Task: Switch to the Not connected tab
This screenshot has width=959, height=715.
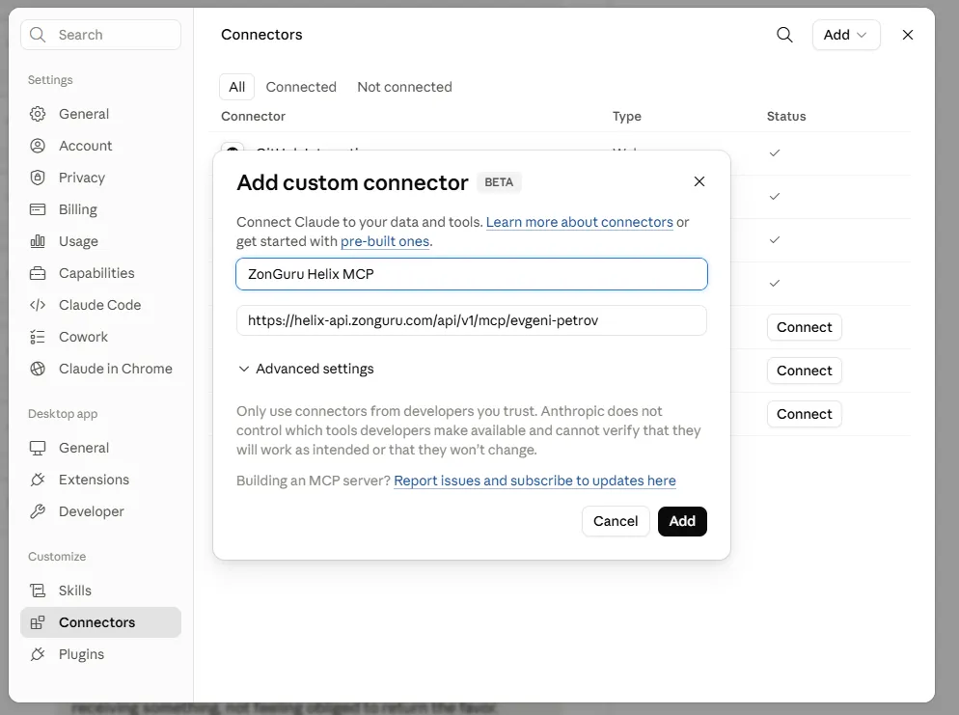Action: click(x=404, y=87)
